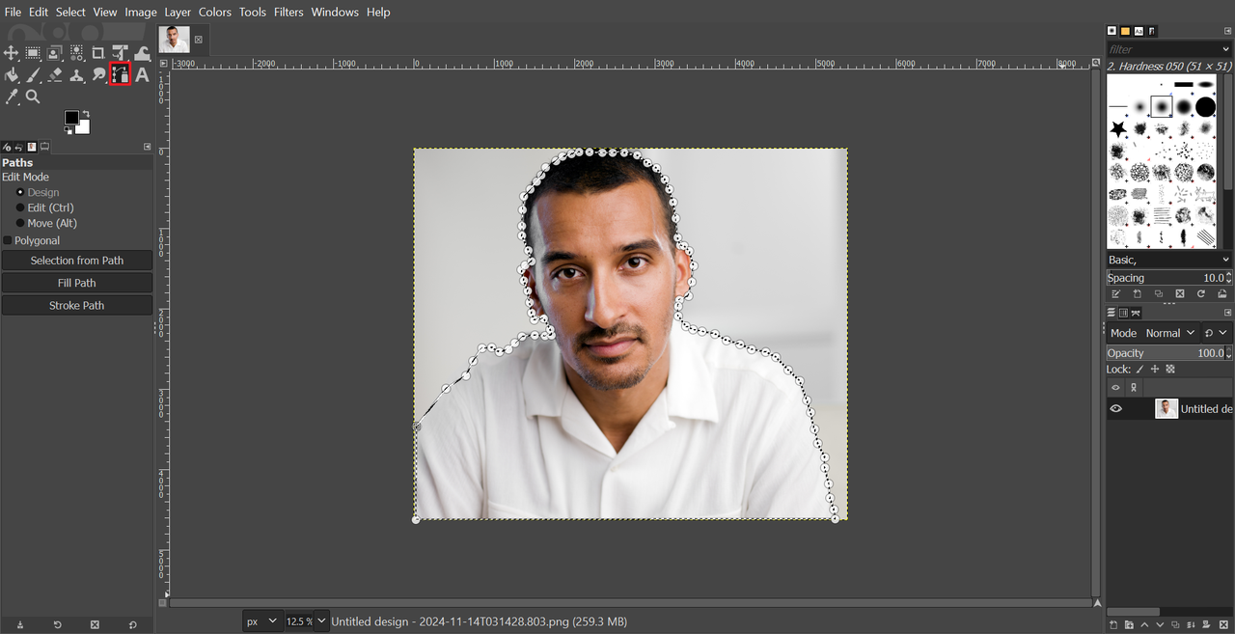Open the Colors menu
Image resolution: width=1235 pixels, height=634 pixels.
point(215,12)
